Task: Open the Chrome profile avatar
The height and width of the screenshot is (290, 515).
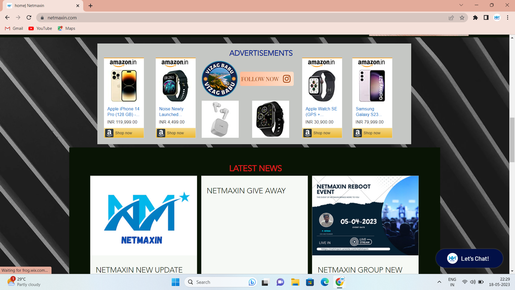Action: (497, 17)
